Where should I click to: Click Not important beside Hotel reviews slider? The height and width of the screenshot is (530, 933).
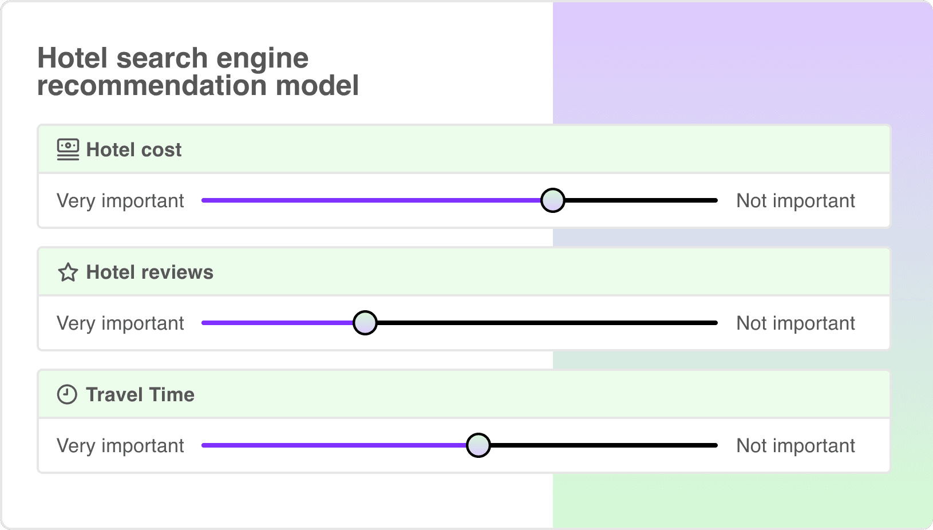click(796, 323)
